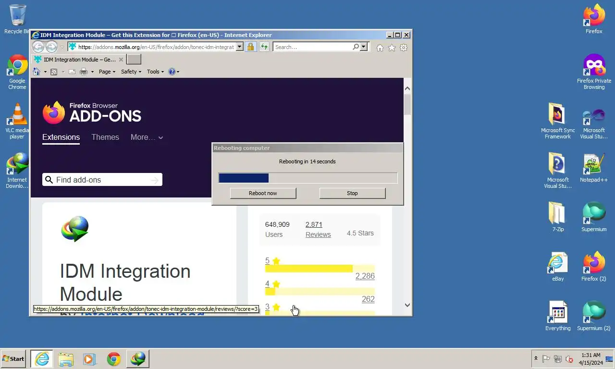Open recent pages dropdown beside Forward button
Viewport: 615px width, 369px height.
[x=62, y=47]
